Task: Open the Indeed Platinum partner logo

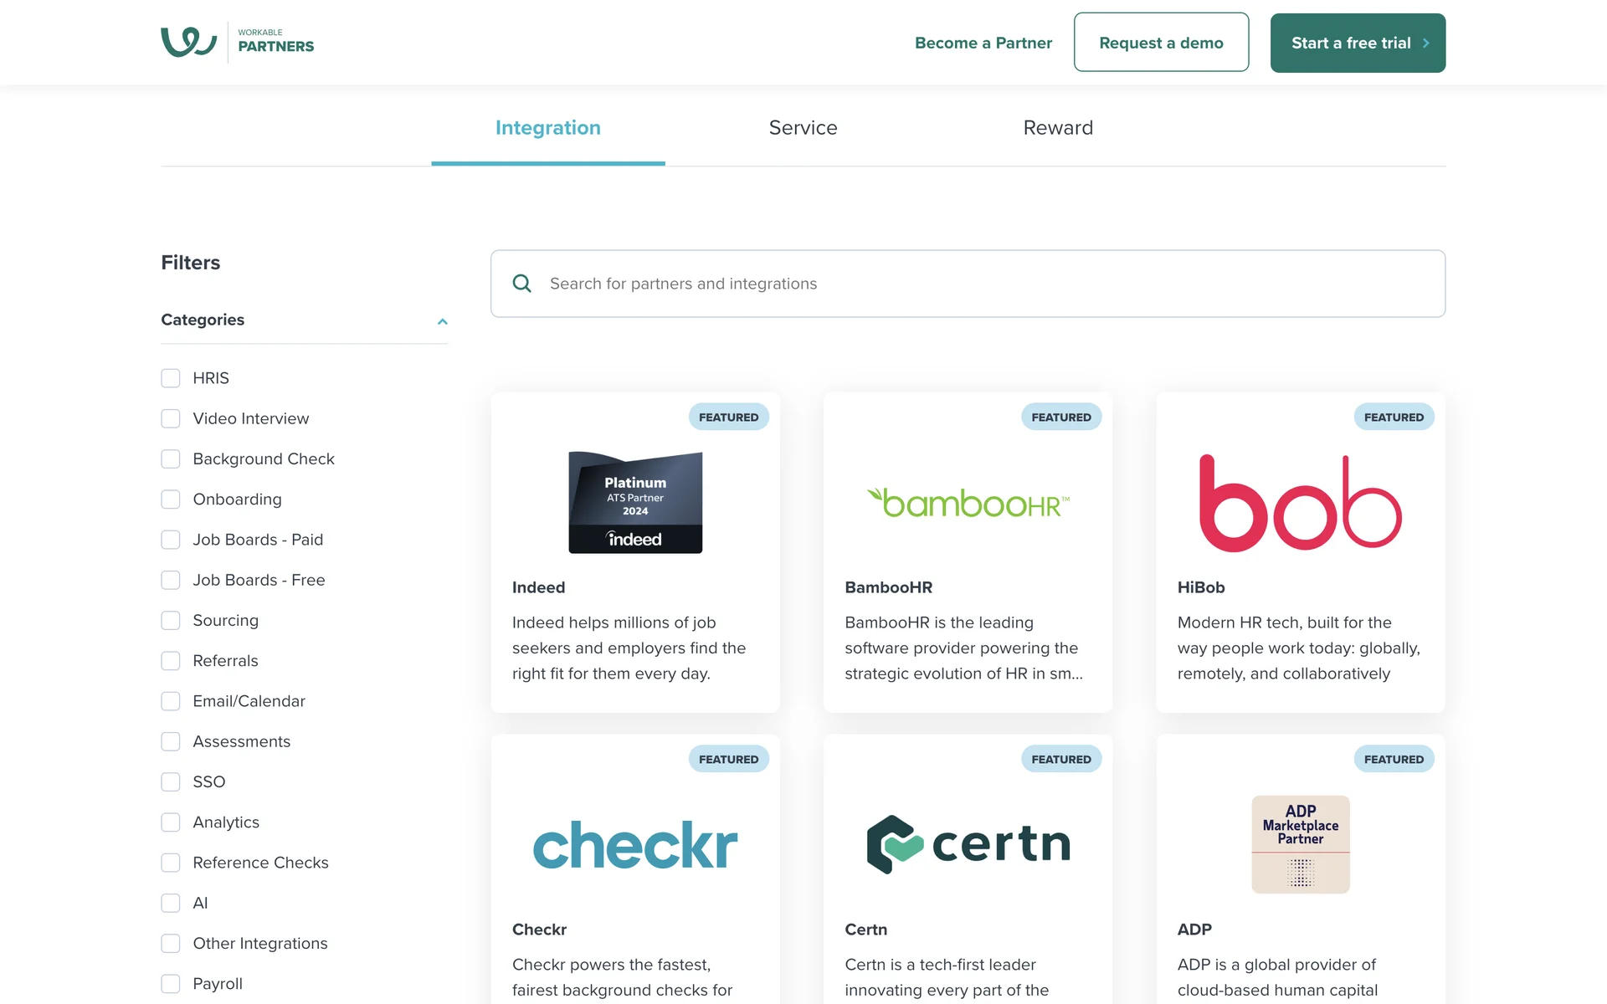Action: (x=635, y=502)
